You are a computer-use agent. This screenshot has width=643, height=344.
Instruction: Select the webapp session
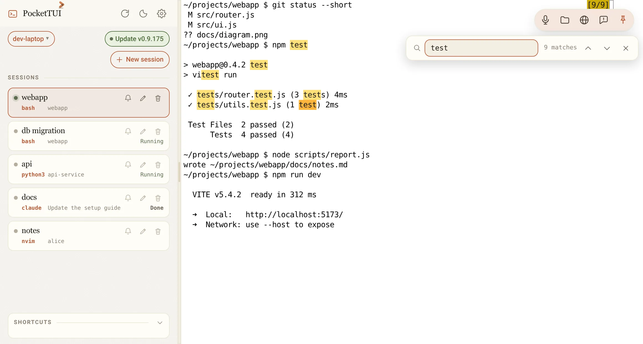point(89,103)
